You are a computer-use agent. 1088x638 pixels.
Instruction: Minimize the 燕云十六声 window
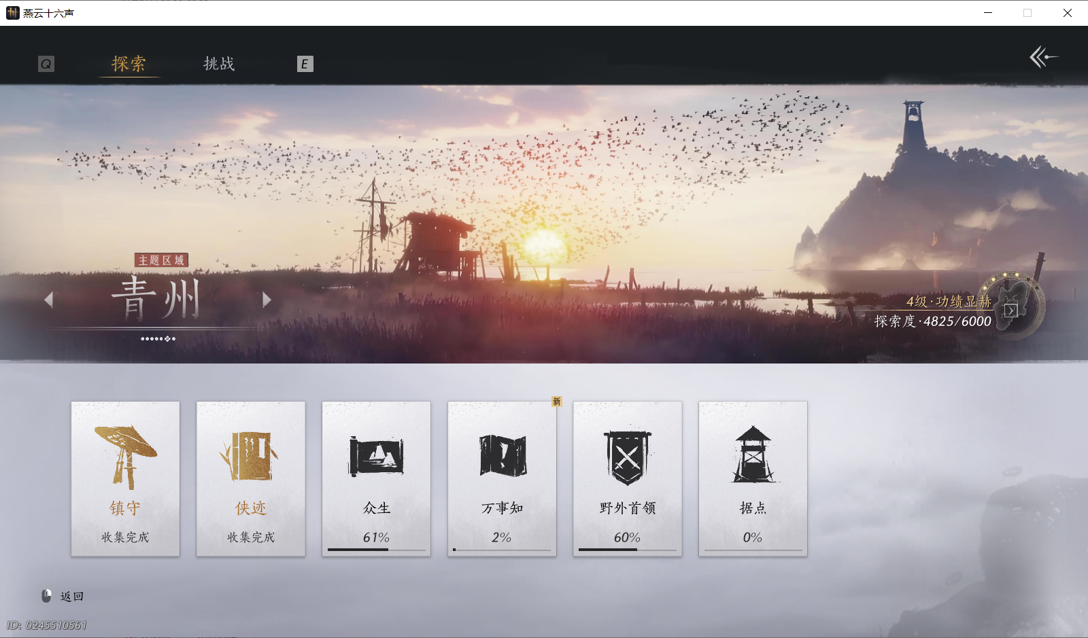click(x=988, y=13)
